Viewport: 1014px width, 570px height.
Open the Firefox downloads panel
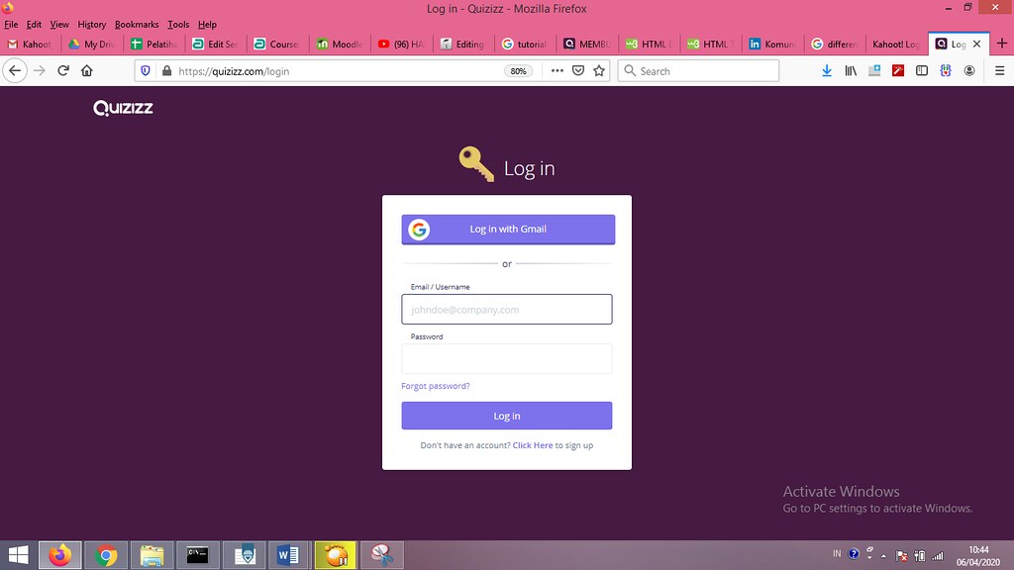tap(827, 71)
